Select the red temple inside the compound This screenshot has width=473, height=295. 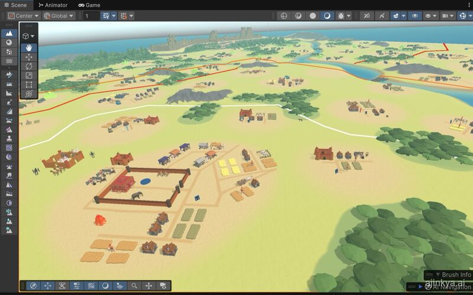(122, 183)
